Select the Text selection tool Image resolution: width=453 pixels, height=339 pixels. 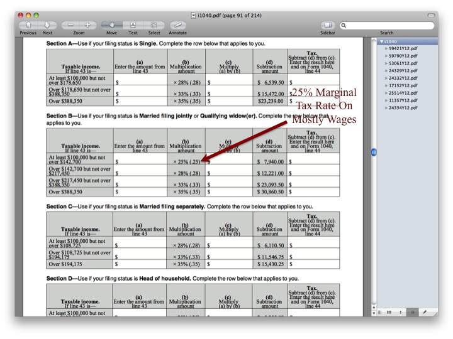click(x=133, y=25)
